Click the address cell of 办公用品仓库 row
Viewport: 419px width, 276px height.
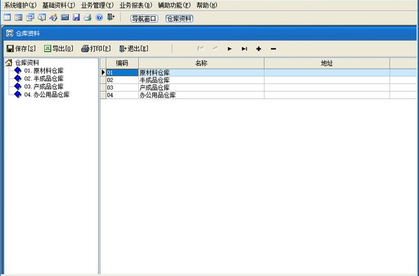point(327,95)
